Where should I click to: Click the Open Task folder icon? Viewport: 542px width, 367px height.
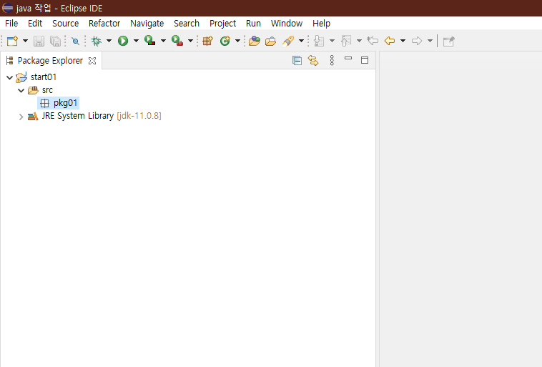click(271, 41)
